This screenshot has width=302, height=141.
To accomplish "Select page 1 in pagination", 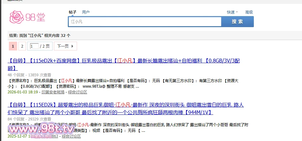I will [13, 46].
